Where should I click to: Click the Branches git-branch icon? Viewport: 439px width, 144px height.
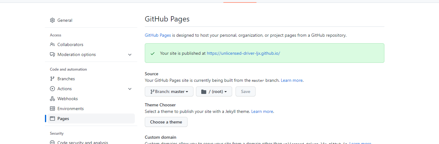coord(52,79)
